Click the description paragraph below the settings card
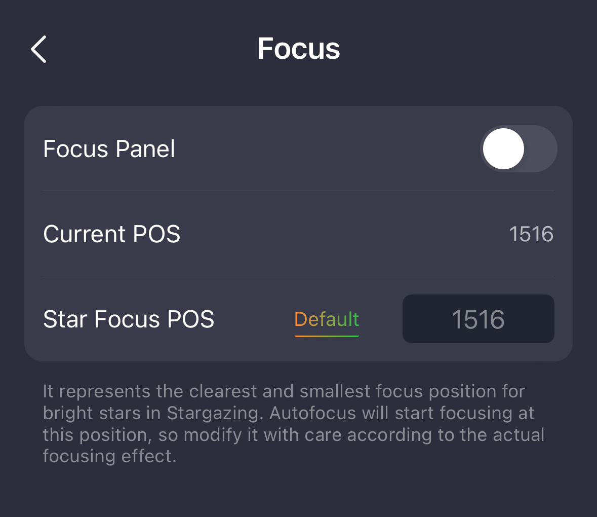 (x=294, y=424)
